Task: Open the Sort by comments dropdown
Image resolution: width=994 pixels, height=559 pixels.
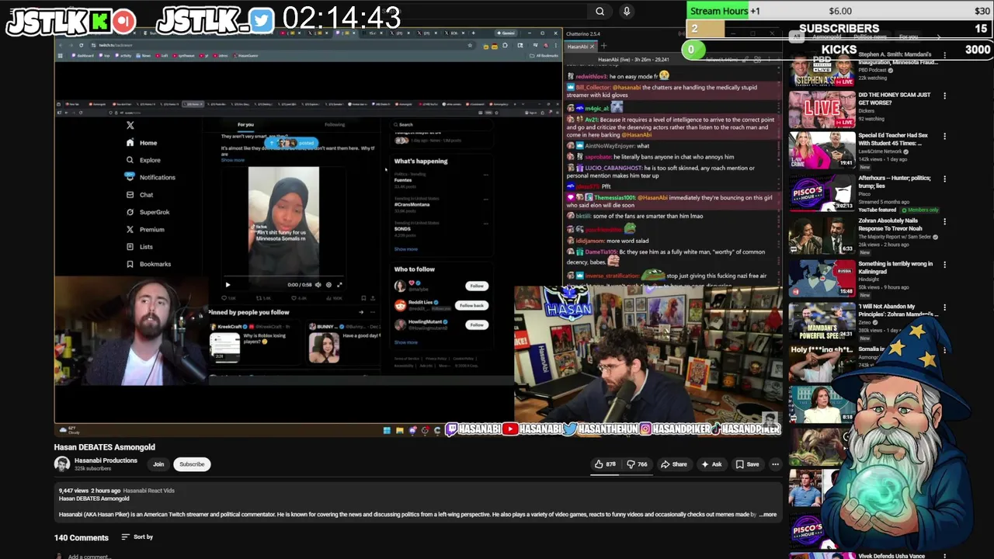Action: pos(137,536)
